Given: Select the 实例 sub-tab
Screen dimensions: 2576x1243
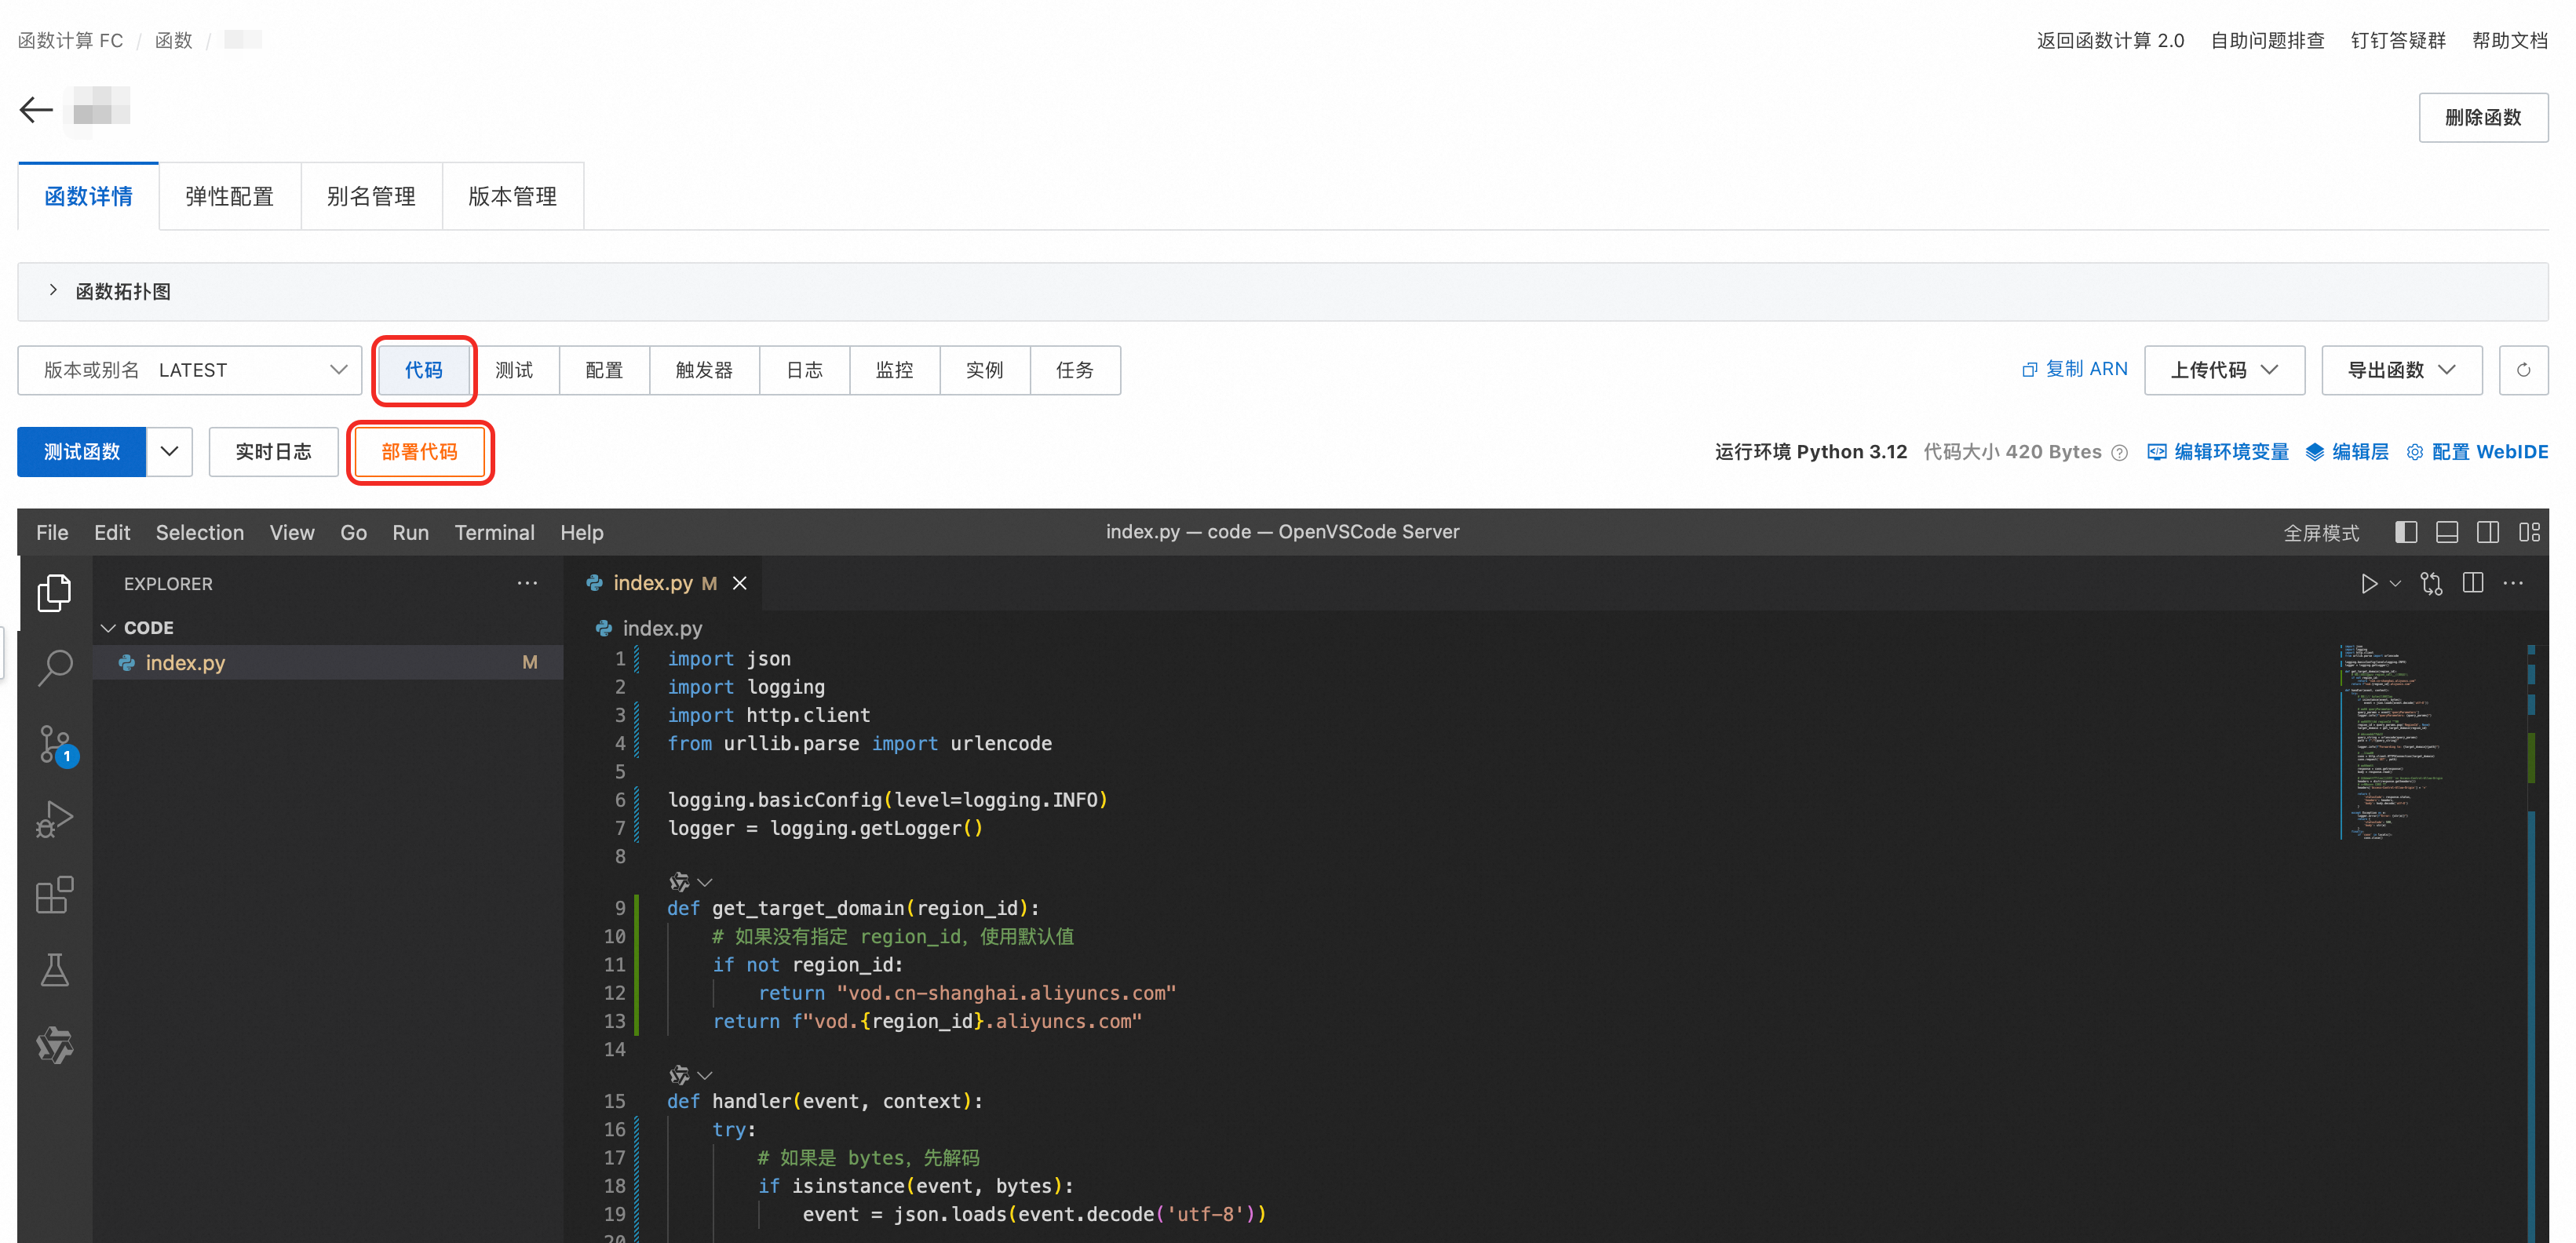Looking at the screenshot, I should click(984, 370).
